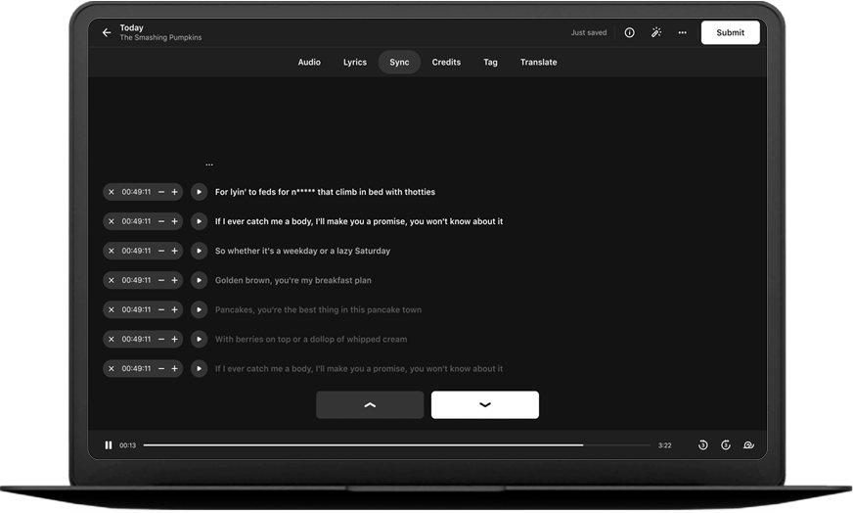Play the "Pancakes, you're the best thing" line
853x513 pixels.
(200, 309)
